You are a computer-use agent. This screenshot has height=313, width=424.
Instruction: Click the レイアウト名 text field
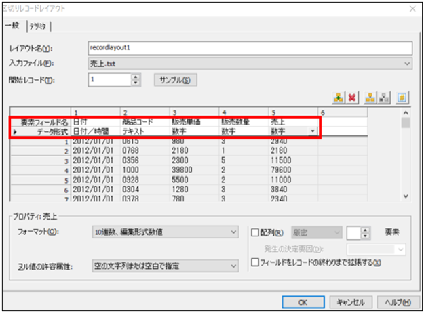[250, 48]
